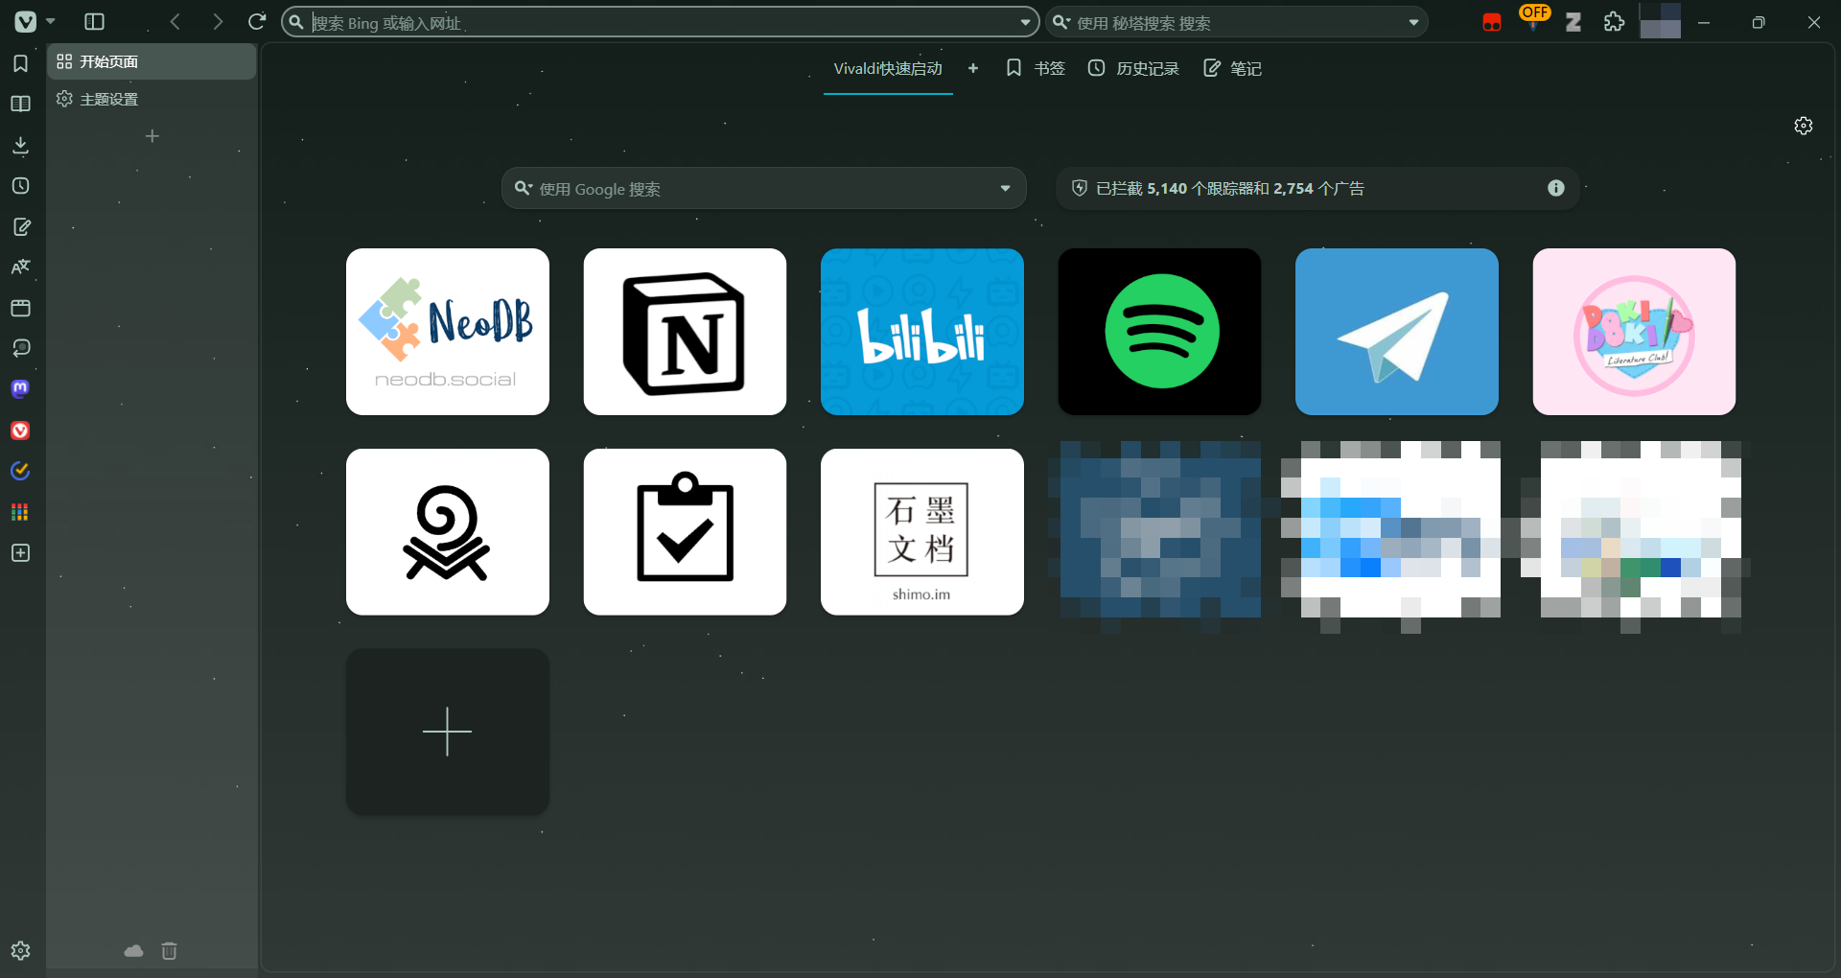Viewport: 1841px width, 978px height.
Task: Select the 开始页面 tab
Action: (151, 61)
